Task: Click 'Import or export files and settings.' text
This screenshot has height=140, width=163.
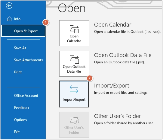Action: point(121,93)
